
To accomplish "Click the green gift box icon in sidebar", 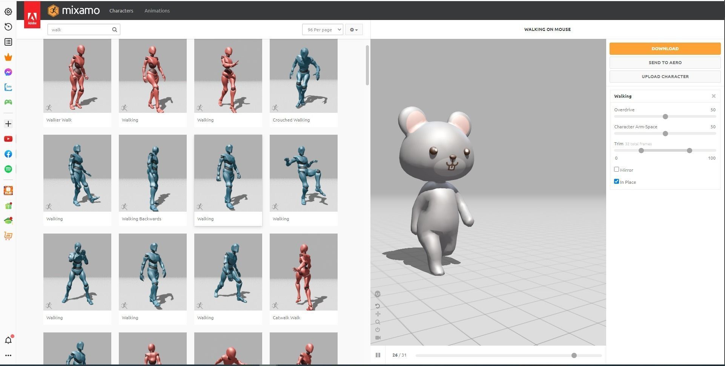I will pos(8,206).
